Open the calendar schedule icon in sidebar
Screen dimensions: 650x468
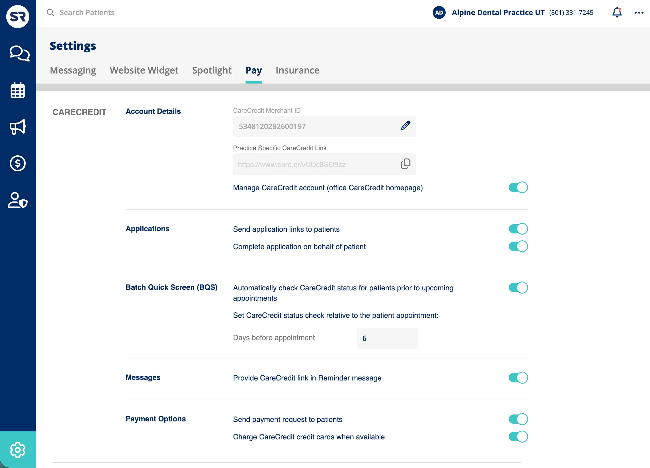(18, 90)
